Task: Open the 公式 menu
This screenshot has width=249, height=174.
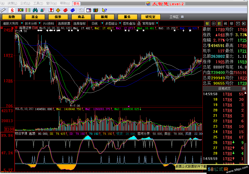Action: point(25,3)
